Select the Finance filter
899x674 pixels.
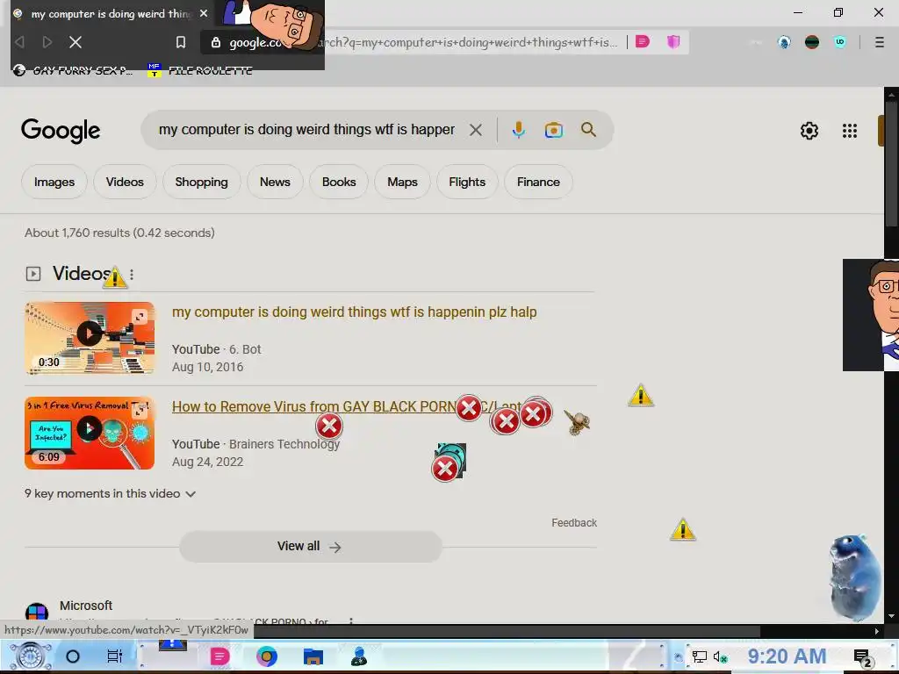(x=538, y=182)
